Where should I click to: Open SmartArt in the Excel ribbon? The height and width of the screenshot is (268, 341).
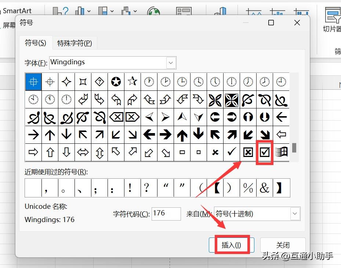(17, 11)
